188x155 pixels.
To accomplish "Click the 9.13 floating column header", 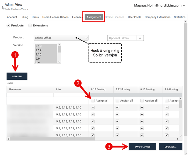I will coord(101,90).
